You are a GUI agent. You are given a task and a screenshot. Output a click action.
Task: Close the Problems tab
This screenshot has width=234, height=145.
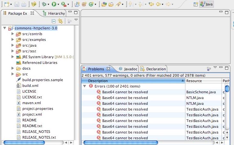coord(108,69)
